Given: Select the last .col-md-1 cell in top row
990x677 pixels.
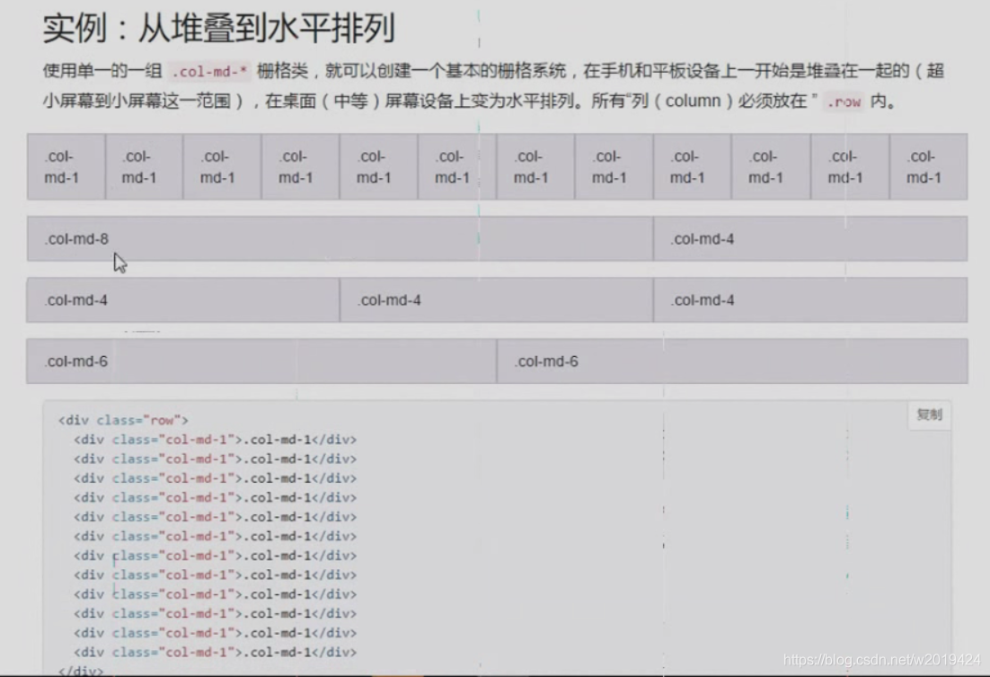Looking at the screenshot, I should coord(929,167).
